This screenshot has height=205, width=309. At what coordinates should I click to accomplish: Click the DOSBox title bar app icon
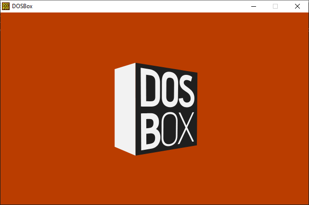[x=6, y=6]
